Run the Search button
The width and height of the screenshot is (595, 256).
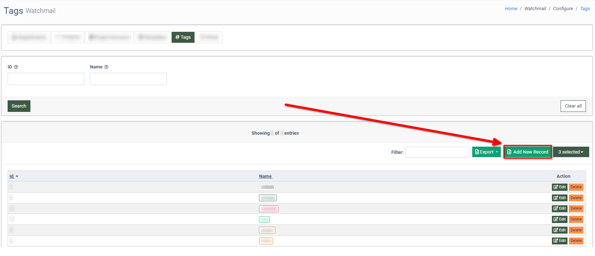(19, 106)
